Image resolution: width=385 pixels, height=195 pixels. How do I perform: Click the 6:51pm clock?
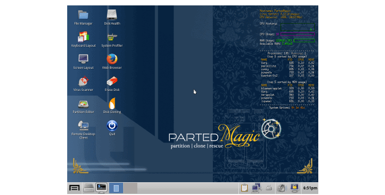pyautogui.click(x=310, y=188)
